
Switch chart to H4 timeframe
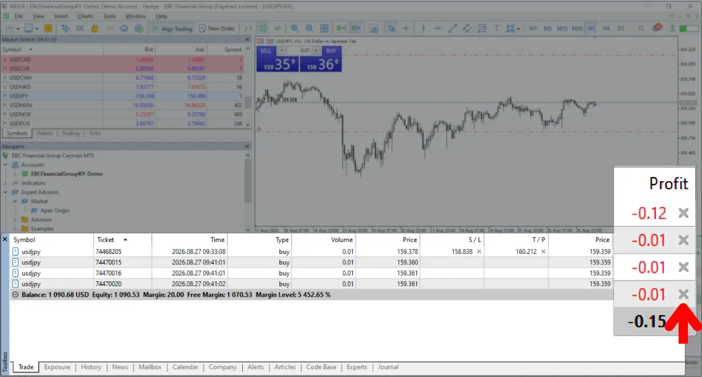coord(606,28)
